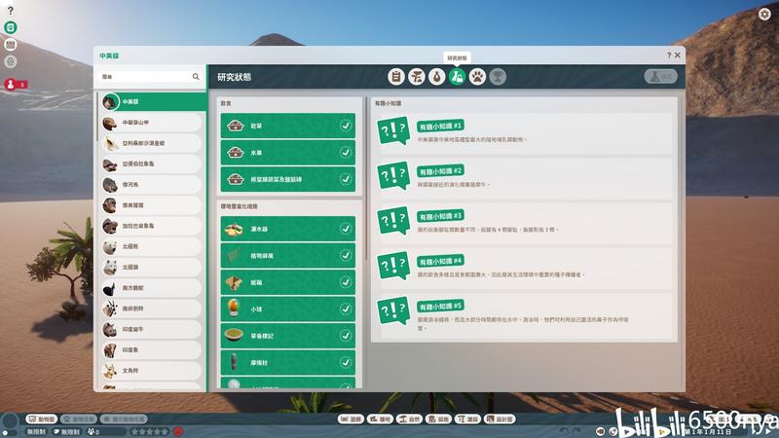779x438 pixels.
Task: Select the scorpion entry third in animal list
Action: 151,143
